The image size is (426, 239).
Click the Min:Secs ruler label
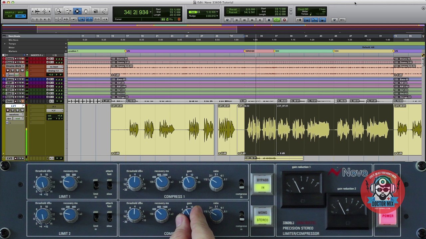point(13,40)
